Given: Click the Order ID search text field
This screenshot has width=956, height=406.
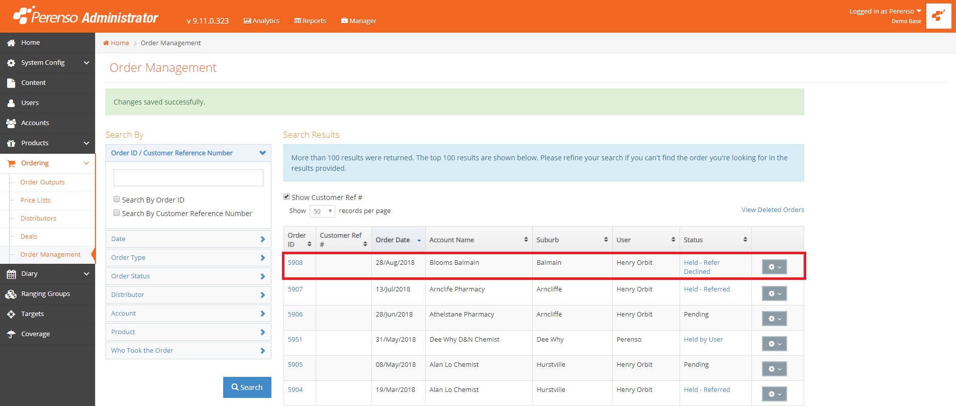Looking at the screenshot, I should [x=188, y=178].
